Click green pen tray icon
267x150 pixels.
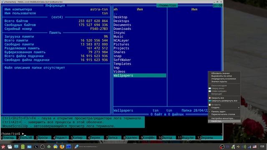click(233, 147)
